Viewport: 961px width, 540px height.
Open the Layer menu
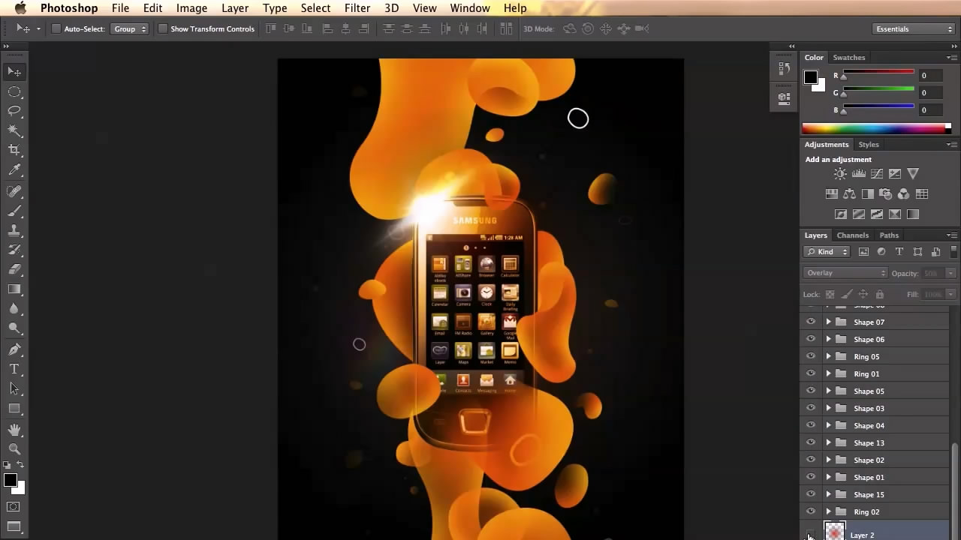pos(235,8)
